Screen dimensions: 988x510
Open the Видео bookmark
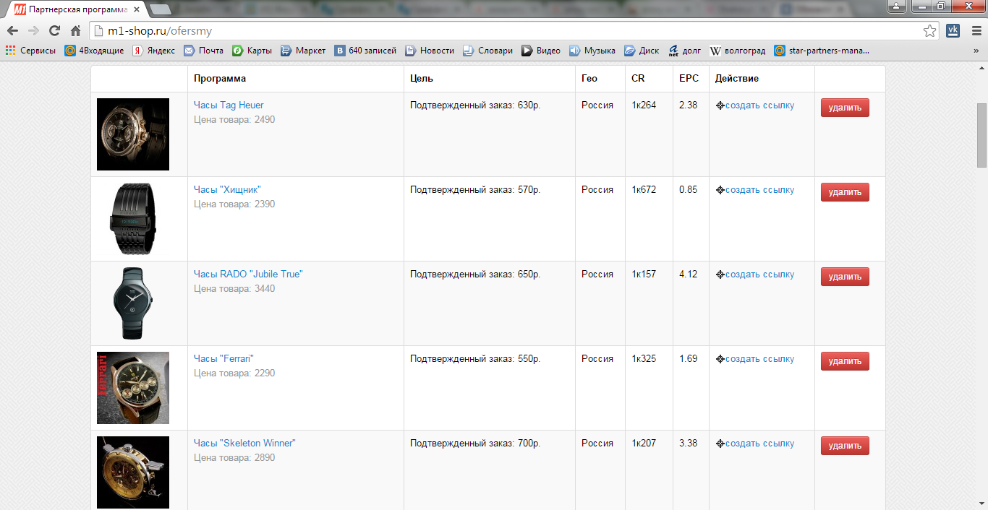(541, 51)
